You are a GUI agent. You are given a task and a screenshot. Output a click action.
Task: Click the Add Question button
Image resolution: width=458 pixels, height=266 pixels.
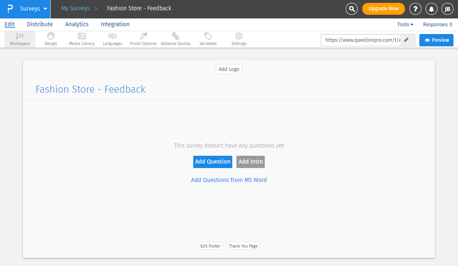(x=213, y=161)
